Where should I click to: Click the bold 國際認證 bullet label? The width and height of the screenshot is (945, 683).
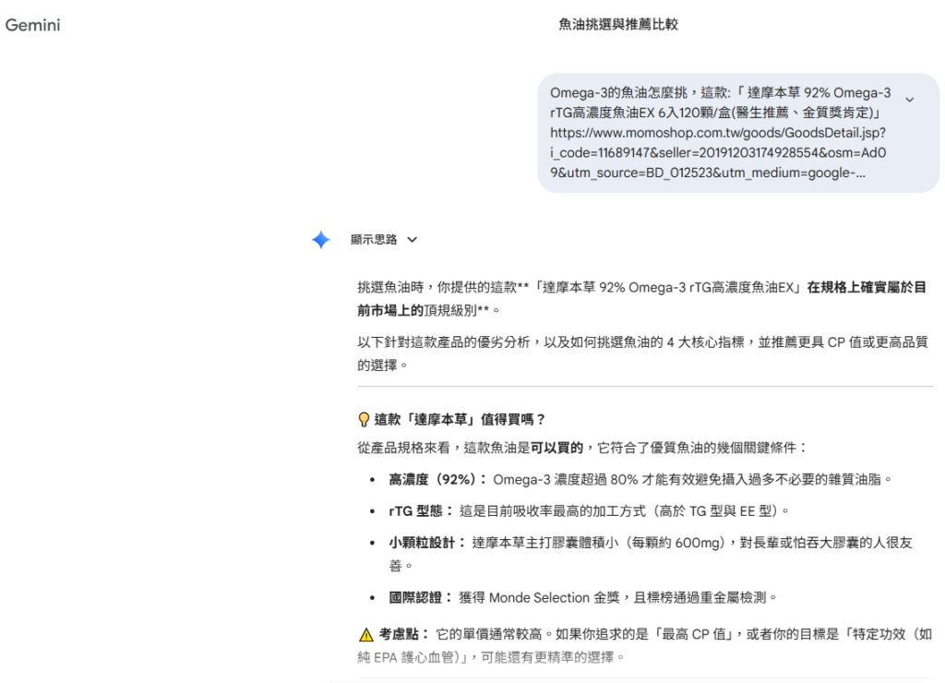pyautogui.click(x=421, y=597)
